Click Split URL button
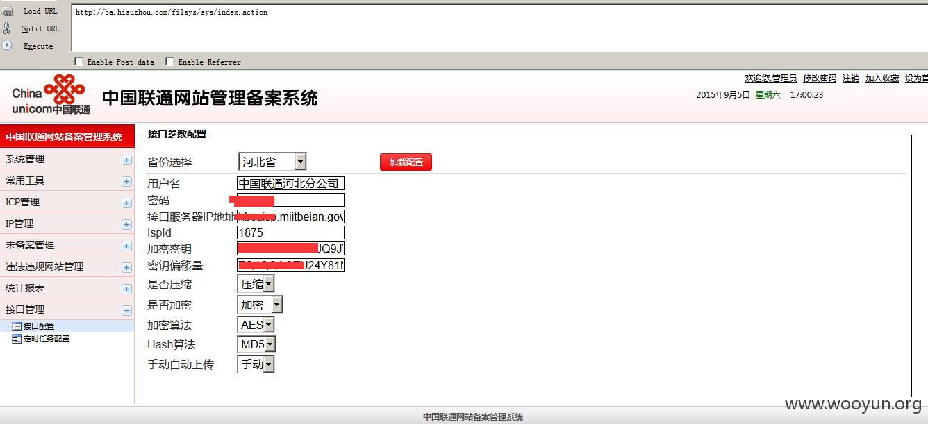This screenshot has height=424, width=928. click(x=40, y=28)
